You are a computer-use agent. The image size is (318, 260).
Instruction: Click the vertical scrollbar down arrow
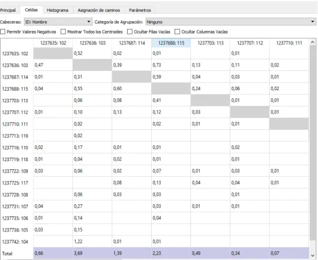[313, 255]
